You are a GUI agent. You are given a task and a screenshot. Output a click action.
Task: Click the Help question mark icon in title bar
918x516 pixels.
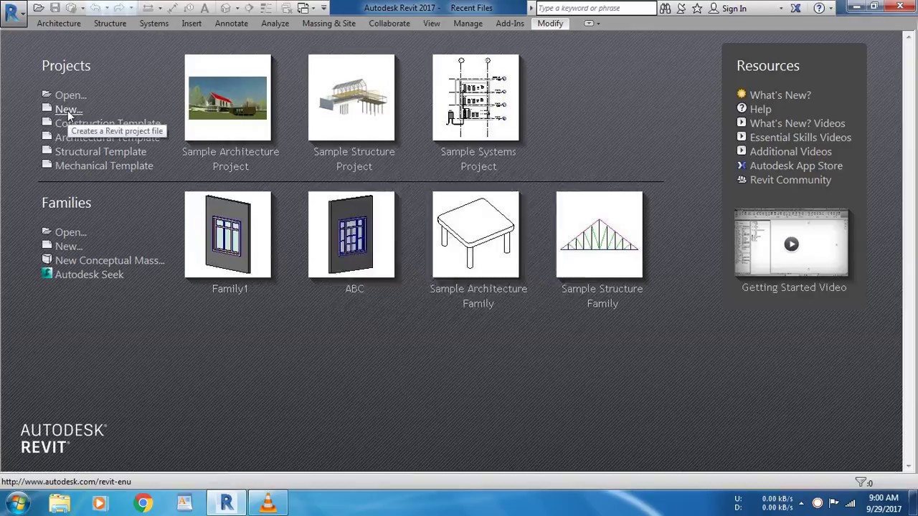point(819,8)
